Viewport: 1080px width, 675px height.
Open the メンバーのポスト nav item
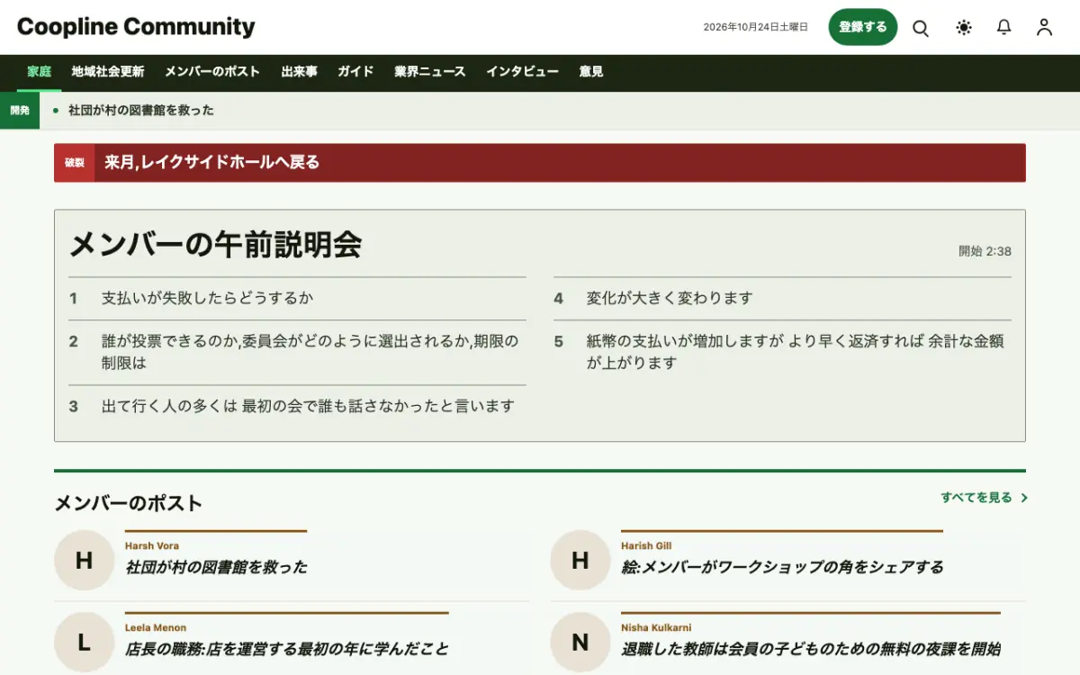pyautogui.click(x=212, y=72)
